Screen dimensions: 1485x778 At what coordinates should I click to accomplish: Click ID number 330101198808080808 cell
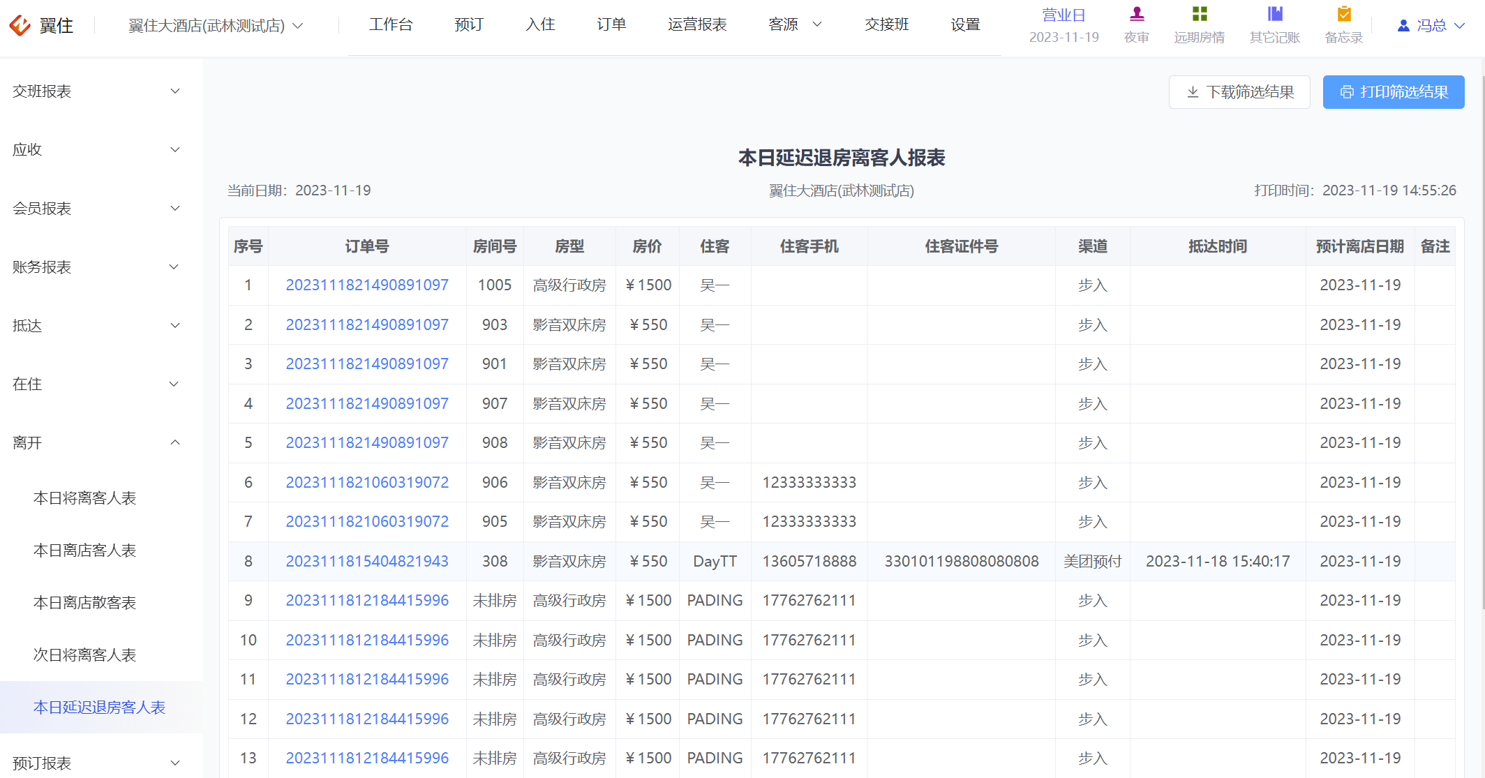(x=962, y=562)
